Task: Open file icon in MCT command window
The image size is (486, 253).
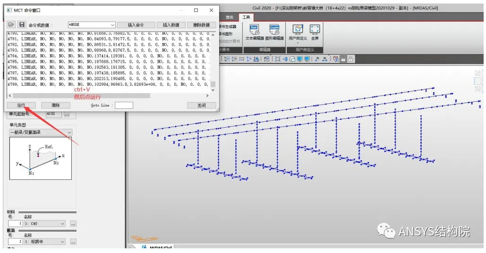Action: pos(11,24)
